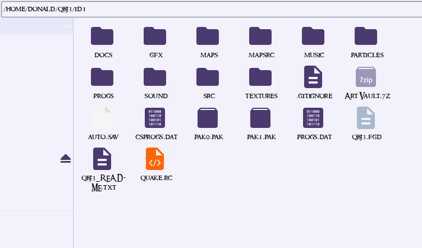The width and height of the screenshot is (422, 248).
Task: Select the auto.sav file
Action: [x=102, y=118]
